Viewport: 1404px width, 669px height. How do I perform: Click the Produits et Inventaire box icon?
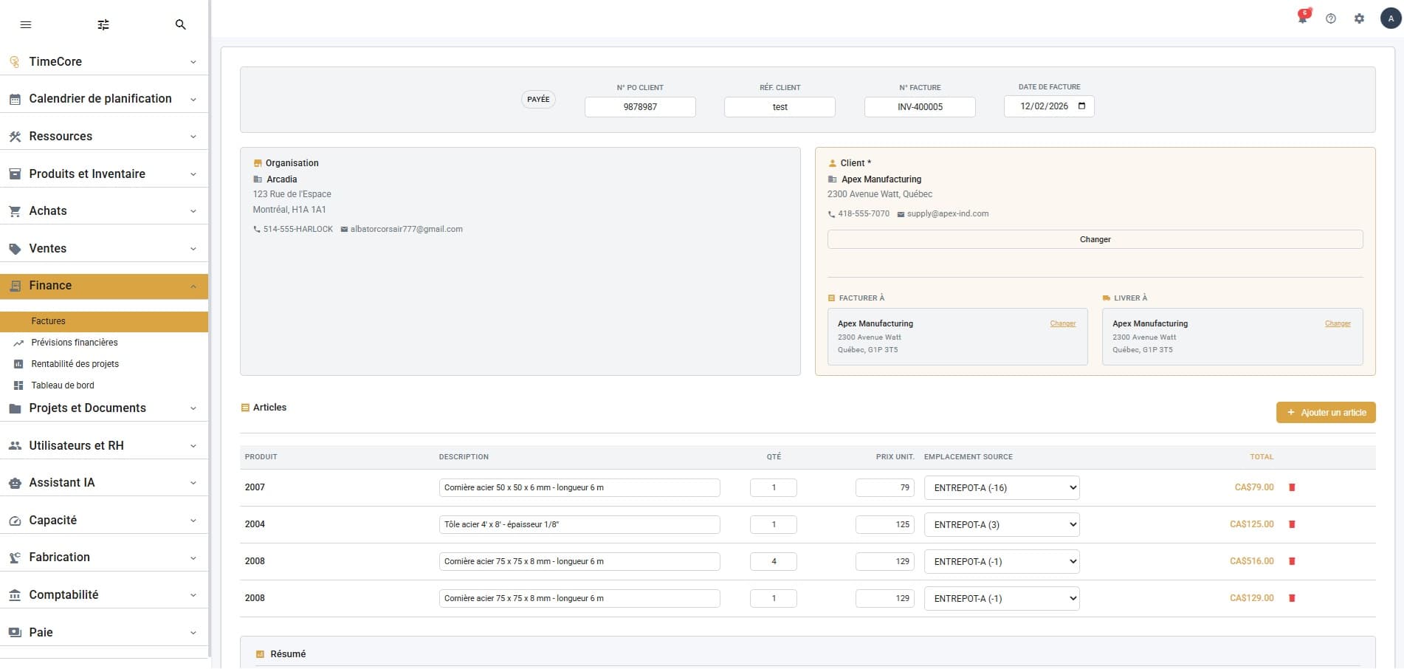click(x=15, y=174)
